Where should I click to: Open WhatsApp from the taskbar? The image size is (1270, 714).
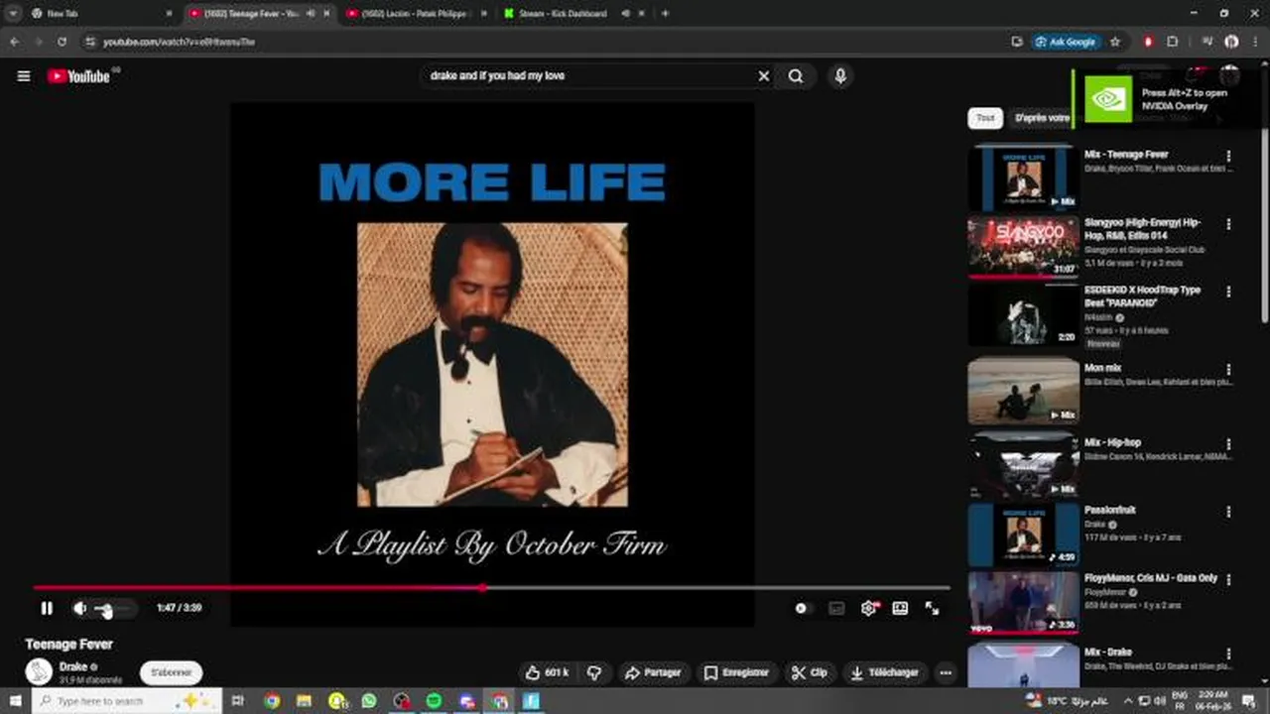coord(369,701)
